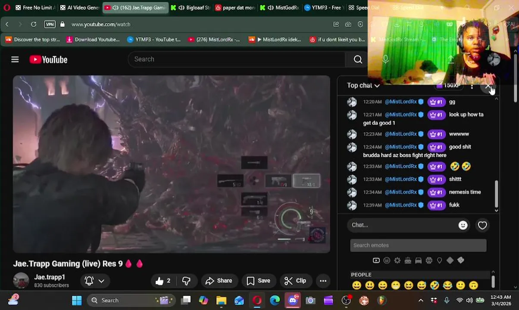Open File Explorer from taskbar
Image resolution: width=519 pixels, height=310 pixels.
coord(221,301)
